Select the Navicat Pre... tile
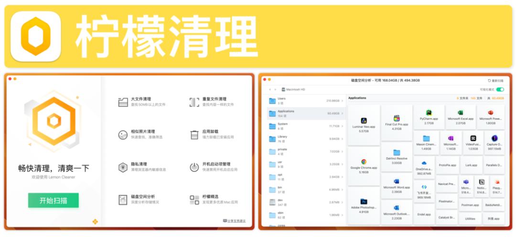516x237 pixels. click(447, 184)
